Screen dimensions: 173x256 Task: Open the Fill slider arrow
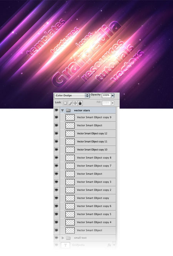click(x=113, y=103)
